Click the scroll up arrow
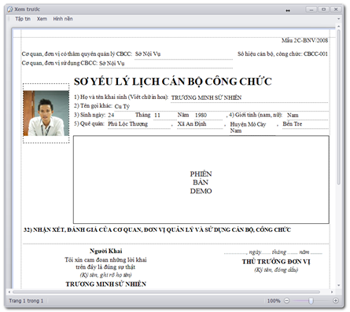The image size is (350, 312). [338, 27]
